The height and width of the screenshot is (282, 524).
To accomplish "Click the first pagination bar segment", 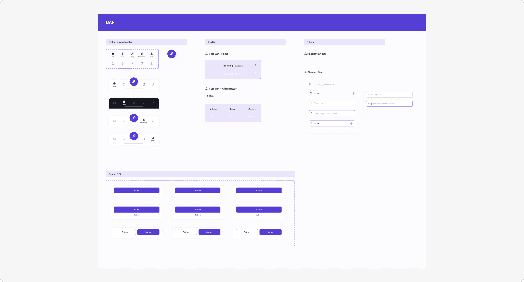I will point(305,63).
